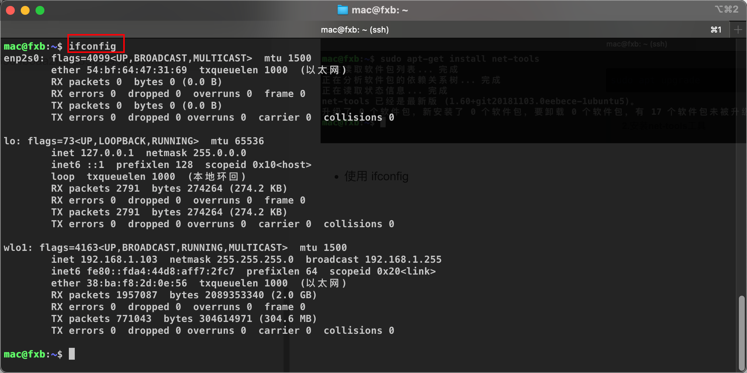Click 'sudo apt-get install net-tools' in dimmed pane
This screenshot has width=747, height=373.
460,59
